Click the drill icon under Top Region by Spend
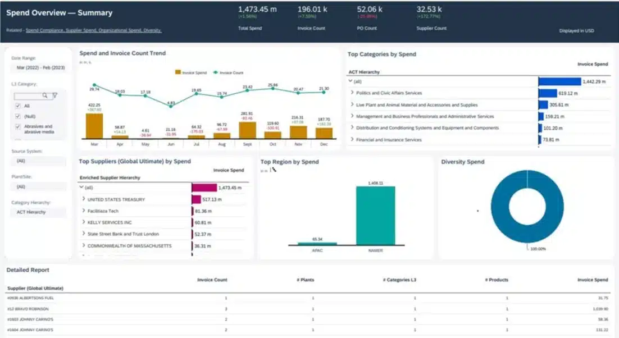The height and width of the screenshot is (338, 619). point(274,170)
